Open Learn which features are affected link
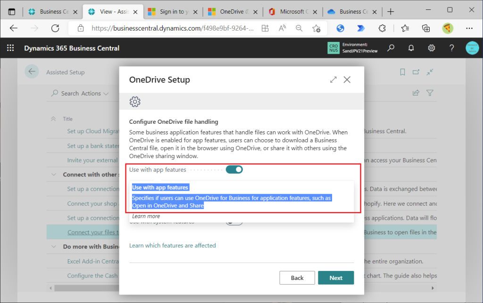Image resolution: width=483 pixels, height=303 pixels. [x=173, y=245]
